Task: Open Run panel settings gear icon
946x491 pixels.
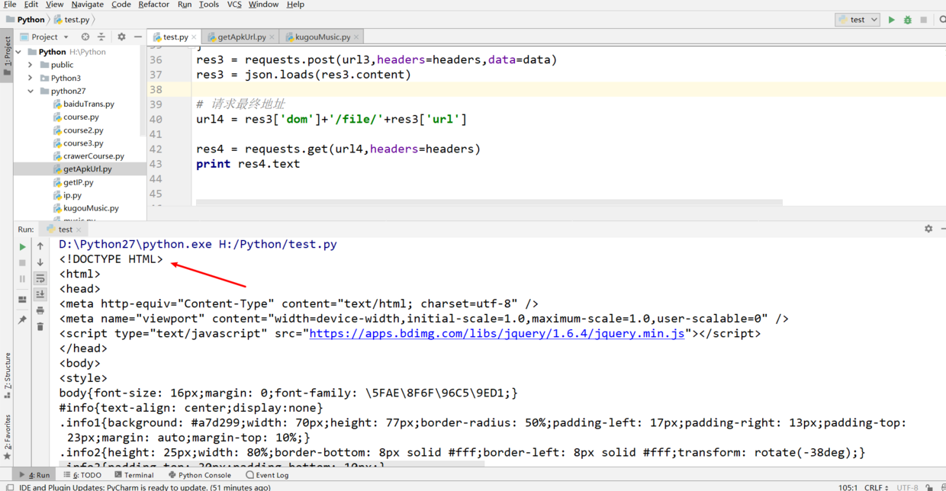Action: pos(928,229)
